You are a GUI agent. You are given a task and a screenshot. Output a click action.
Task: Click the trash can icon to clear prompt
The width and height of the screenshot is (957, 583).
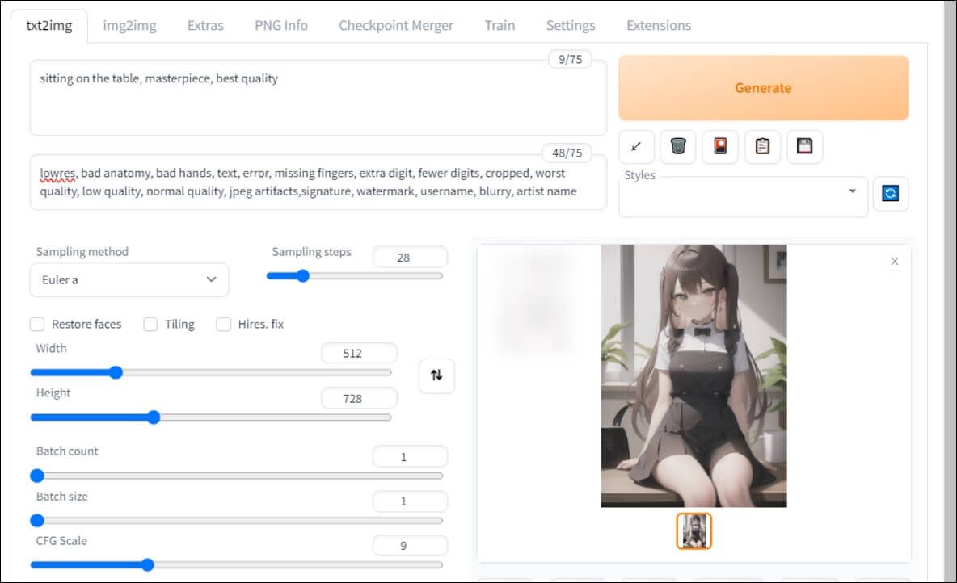click(678, 146)
